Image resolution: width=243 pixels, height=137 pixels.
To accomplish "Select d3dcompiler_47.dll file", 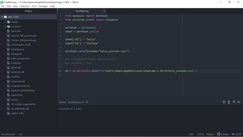I will (21, 45).
